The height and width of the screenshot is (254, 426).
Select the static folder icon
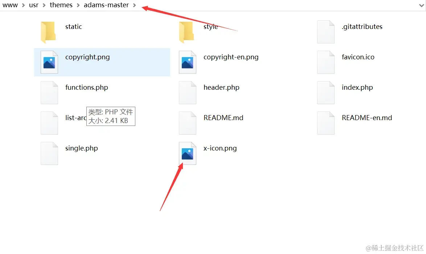pyautogui.click(x=48, y=32)
